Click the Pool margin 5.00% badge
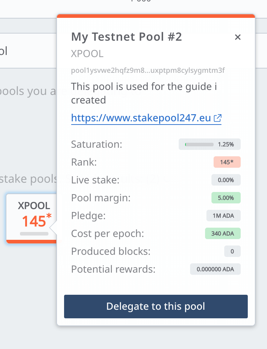This screenshot has width=267, height=349. (x=226, y=198)
